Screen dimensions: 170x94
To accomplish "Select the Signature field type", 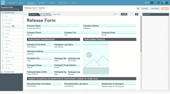I will pos(12,41).
